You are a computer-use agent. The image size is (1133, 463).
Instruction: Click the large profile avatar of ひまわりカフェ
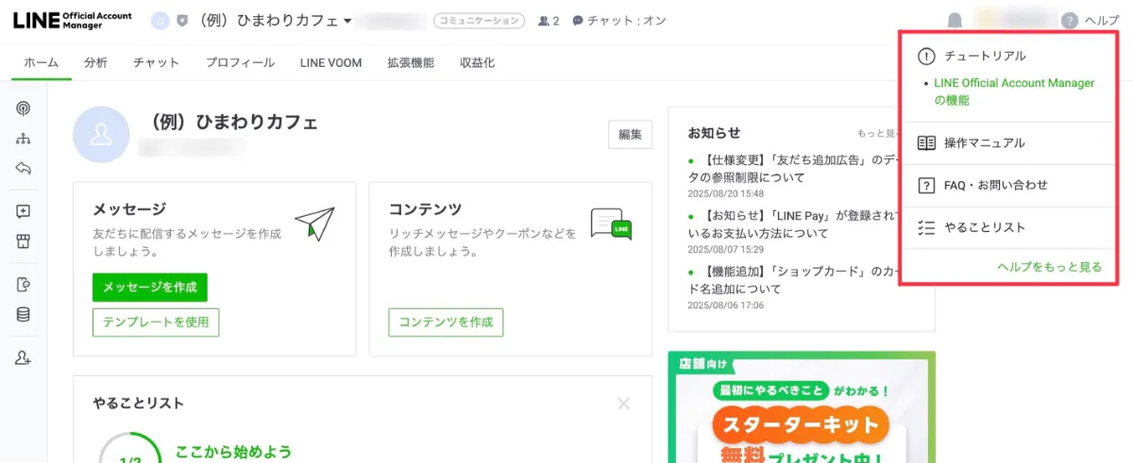(x=101, y=135)
